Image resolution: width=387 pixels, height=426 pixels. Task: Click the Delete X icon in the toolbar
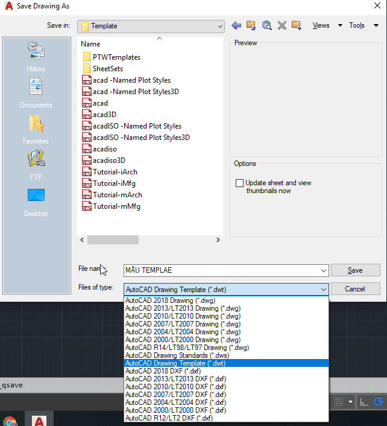[x=282, y=25]
